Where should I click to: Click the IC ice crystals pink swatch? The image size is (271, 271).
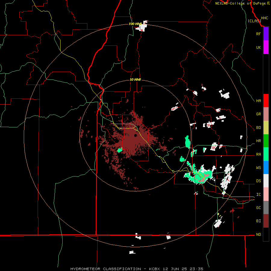pos(266,194)
